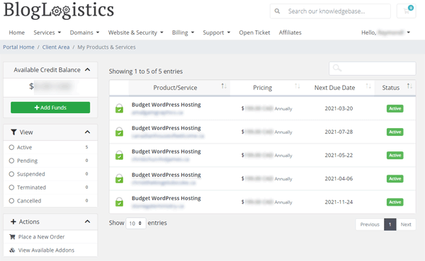The height and width of the screenshot is (261, 425).
Task: Click Open Ticket in navigation
Action: [254, 33]
